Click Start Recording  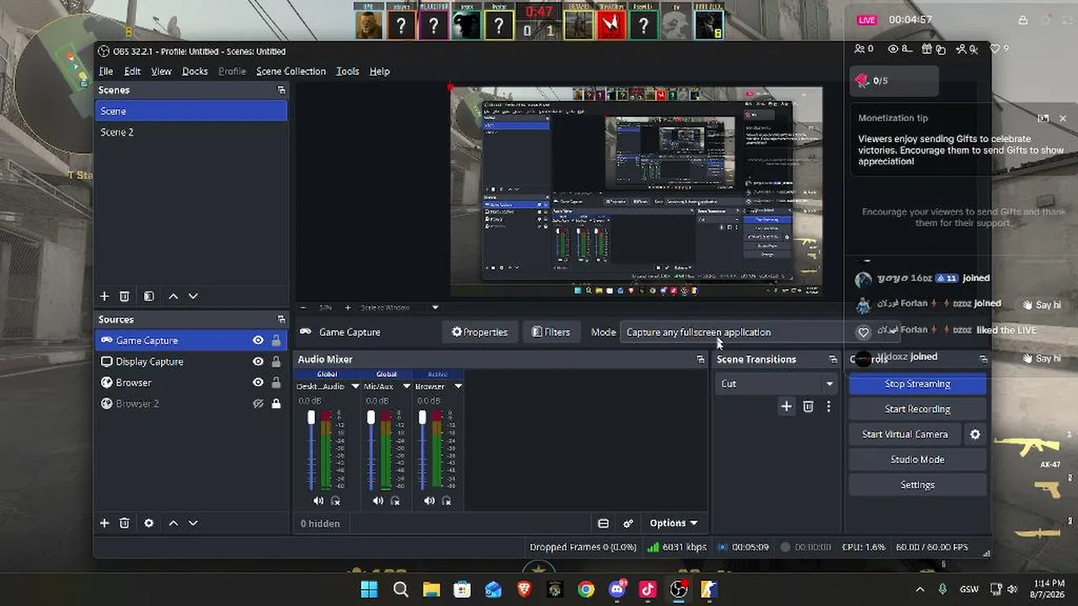917,409
